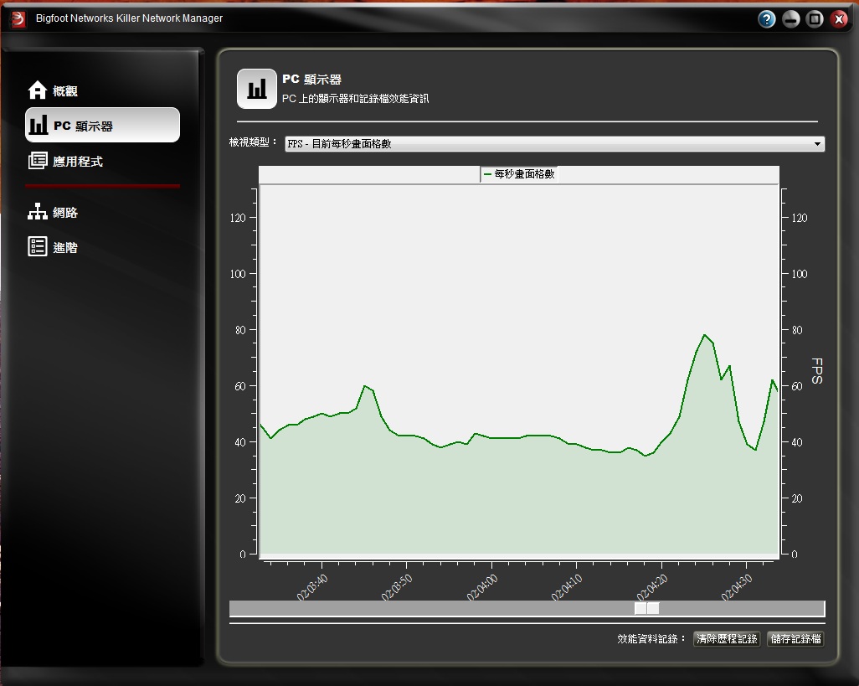Click the white timeline slider handle
The image size is (859, 686).
[x=646, y=608]
